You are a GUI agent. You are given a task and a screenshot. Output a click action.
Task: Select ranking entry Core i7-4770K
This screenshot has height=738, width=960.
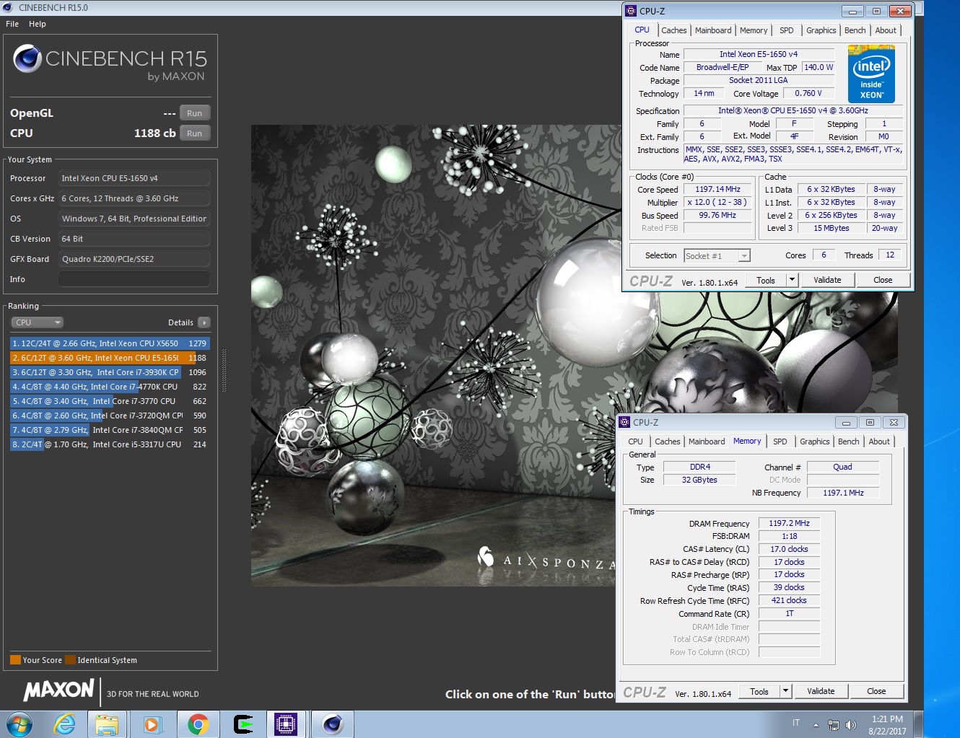pos(110,387)
